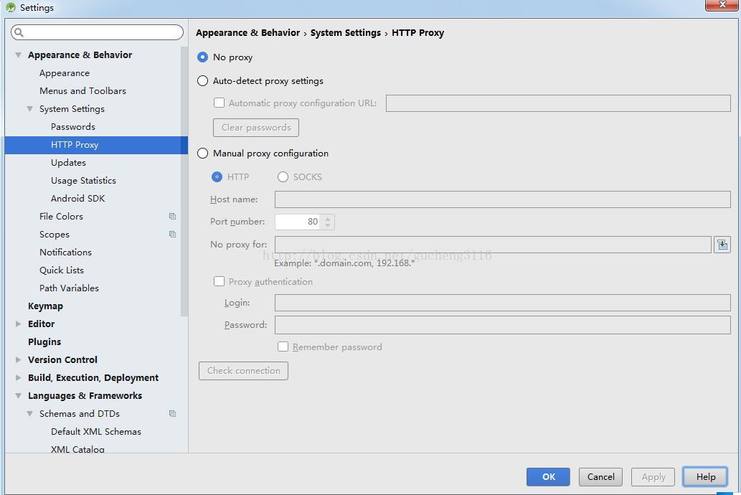Select HTTP Proxy in the settings tree
Screen dimensions: 741x495
pos(96,145)
